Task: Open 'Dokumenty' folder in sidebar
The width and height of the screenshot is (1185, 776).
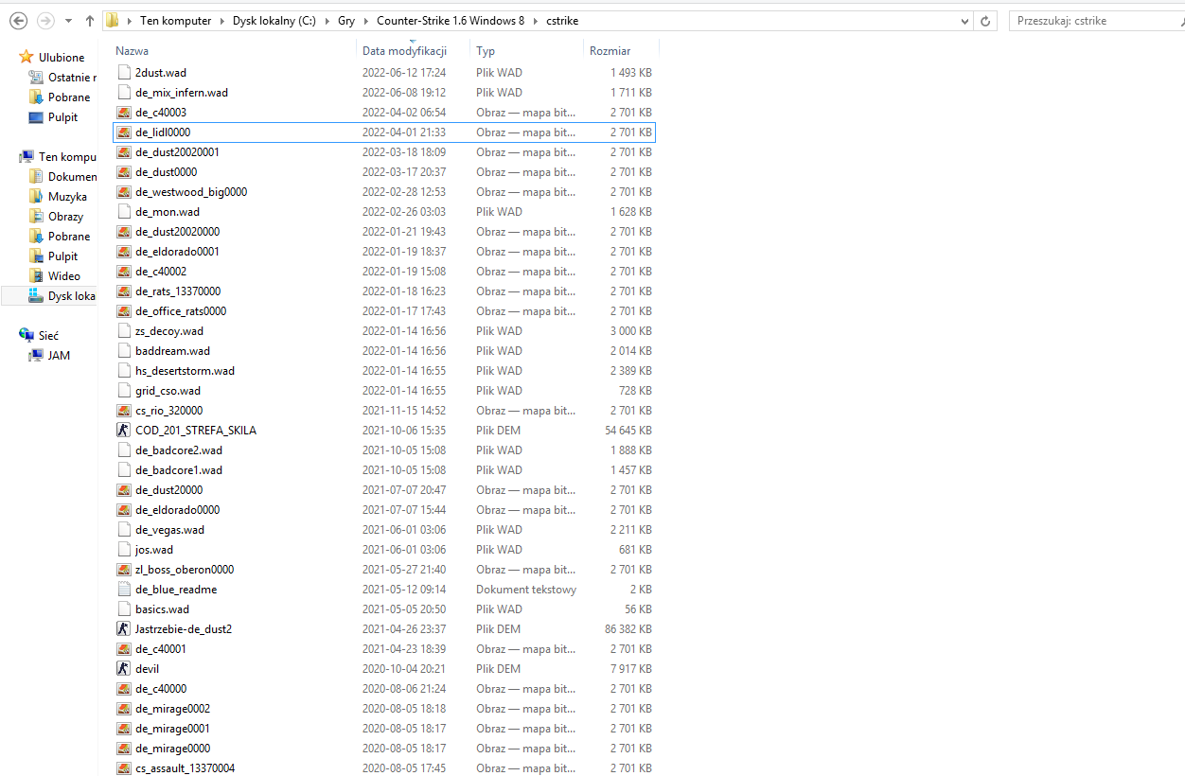Action: coord(62,177)
